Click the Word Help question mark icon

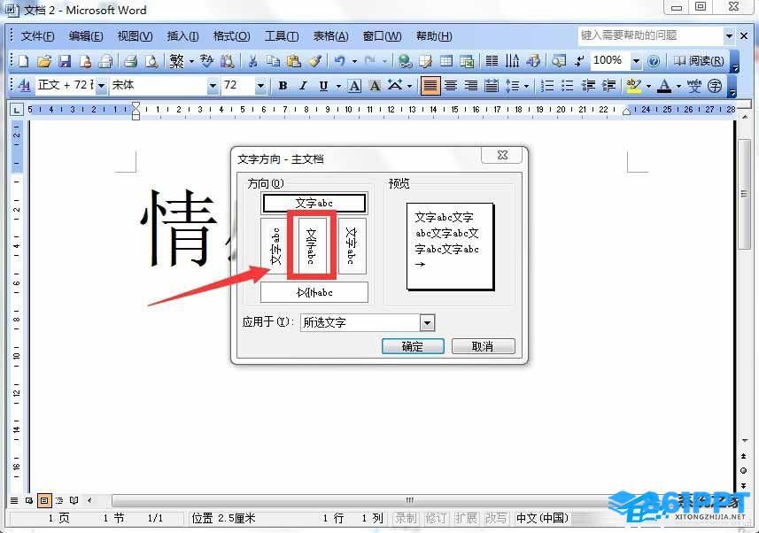pyautogui.click(x=654, y=61)
